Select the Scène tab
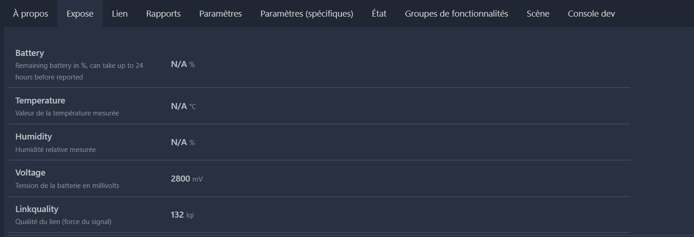This screenshot has width=694, height=237. [538, 14]
